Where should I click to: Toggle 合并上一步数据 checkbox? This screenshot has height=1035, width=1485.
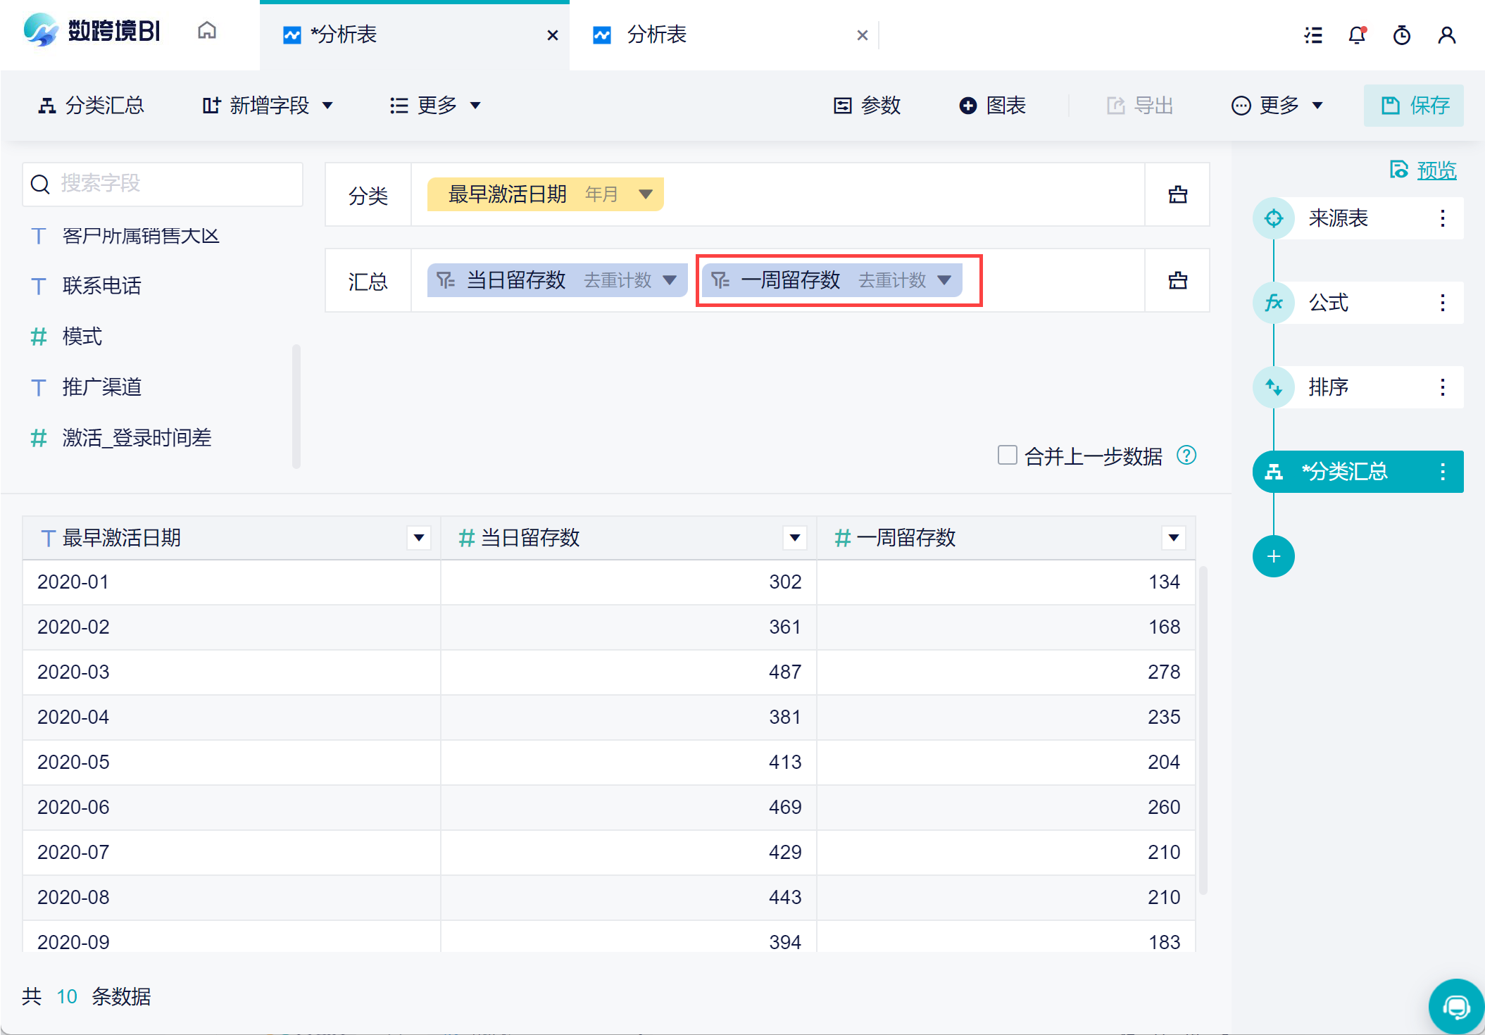click(1007, 456)
